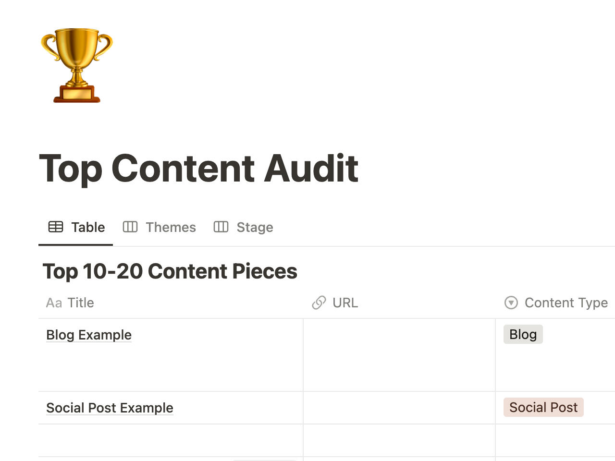Click the empty Title cell in third row
The height and width of the screenshot is (461, 615).
[x=171, y=440]
